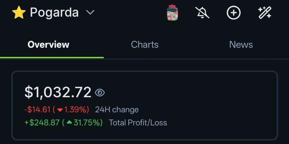Screen dimensions: 289x144
Task: Tap the Total Profit/Loss label
Action: click(x=138, y=123)
